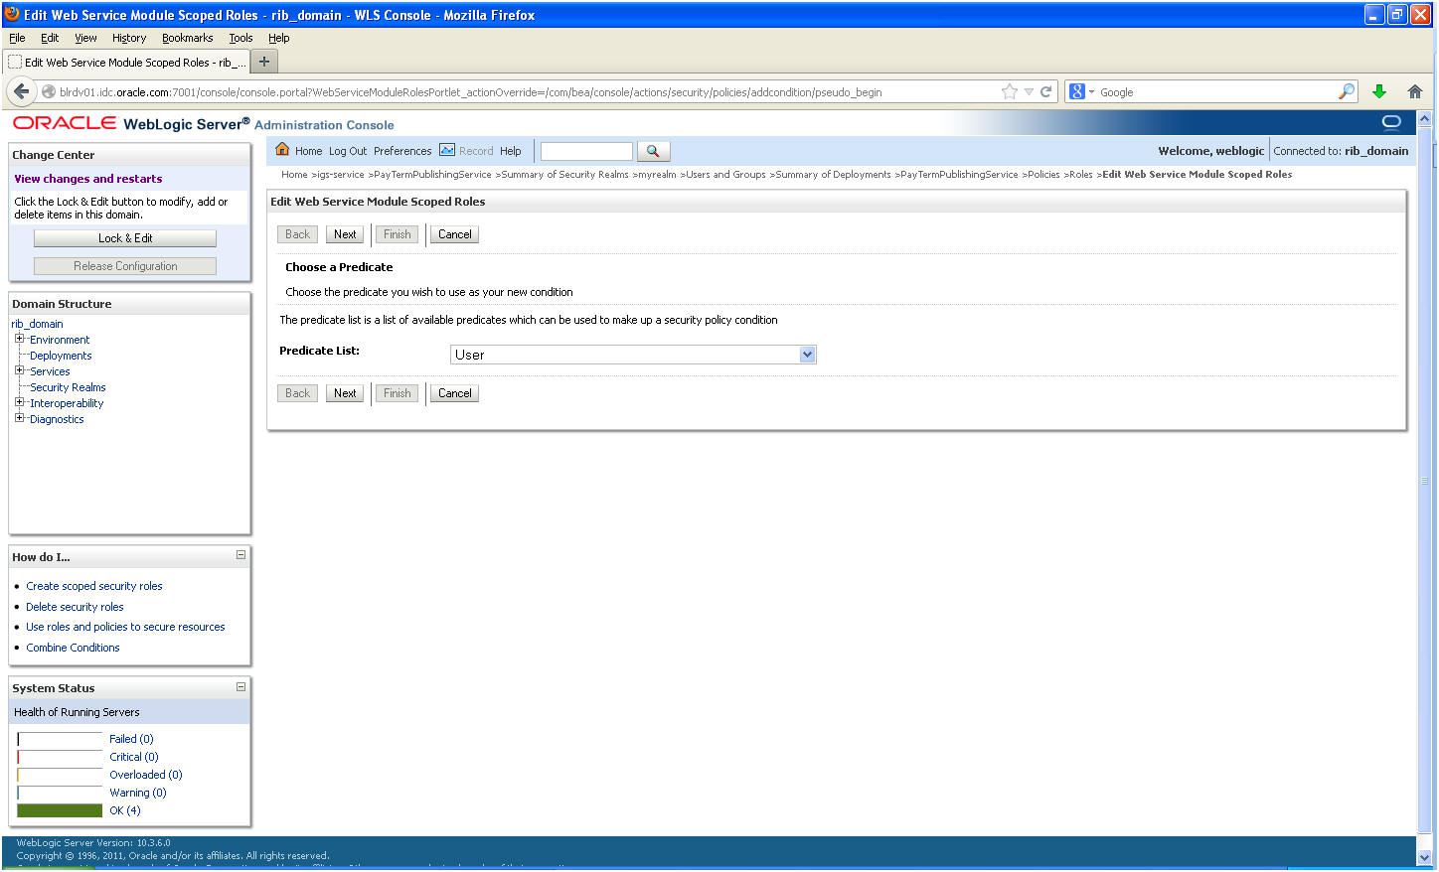Click the lower Cancel button
The height and width of the screenshot is (872, 1439).
(455, 393)
